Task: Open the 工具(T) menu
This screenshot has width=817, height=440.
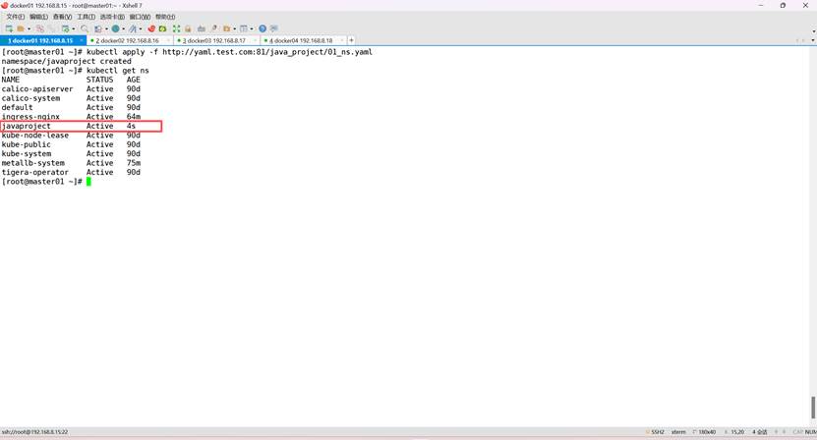Action: click(86, 17)
